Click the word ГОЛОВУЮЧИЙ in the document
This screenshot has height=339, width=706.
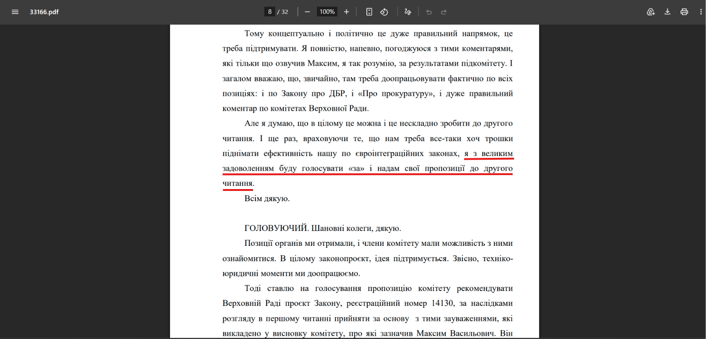click(276, 229)
